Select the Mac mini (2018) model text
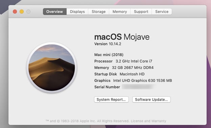Screen dimensions: 211x128 [109, 55]
